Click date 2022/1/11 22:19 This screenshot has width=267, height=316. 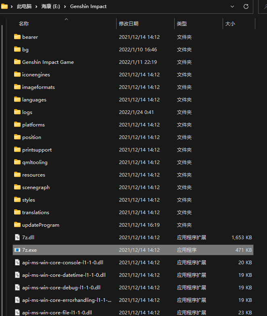tap(138, 62)
